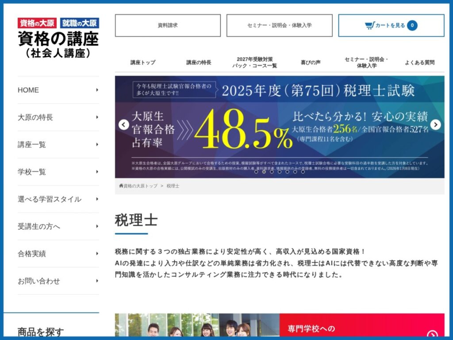The width and height of the screenshot is (453, 340).
Task: Open 学校一覧 sidebar menu item
Action: pyautogui.click(x=58, y=172)
